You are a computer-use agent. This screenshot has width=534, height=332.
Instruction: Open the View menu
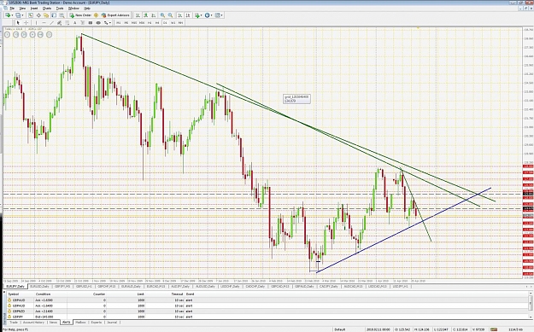[22, 9]
